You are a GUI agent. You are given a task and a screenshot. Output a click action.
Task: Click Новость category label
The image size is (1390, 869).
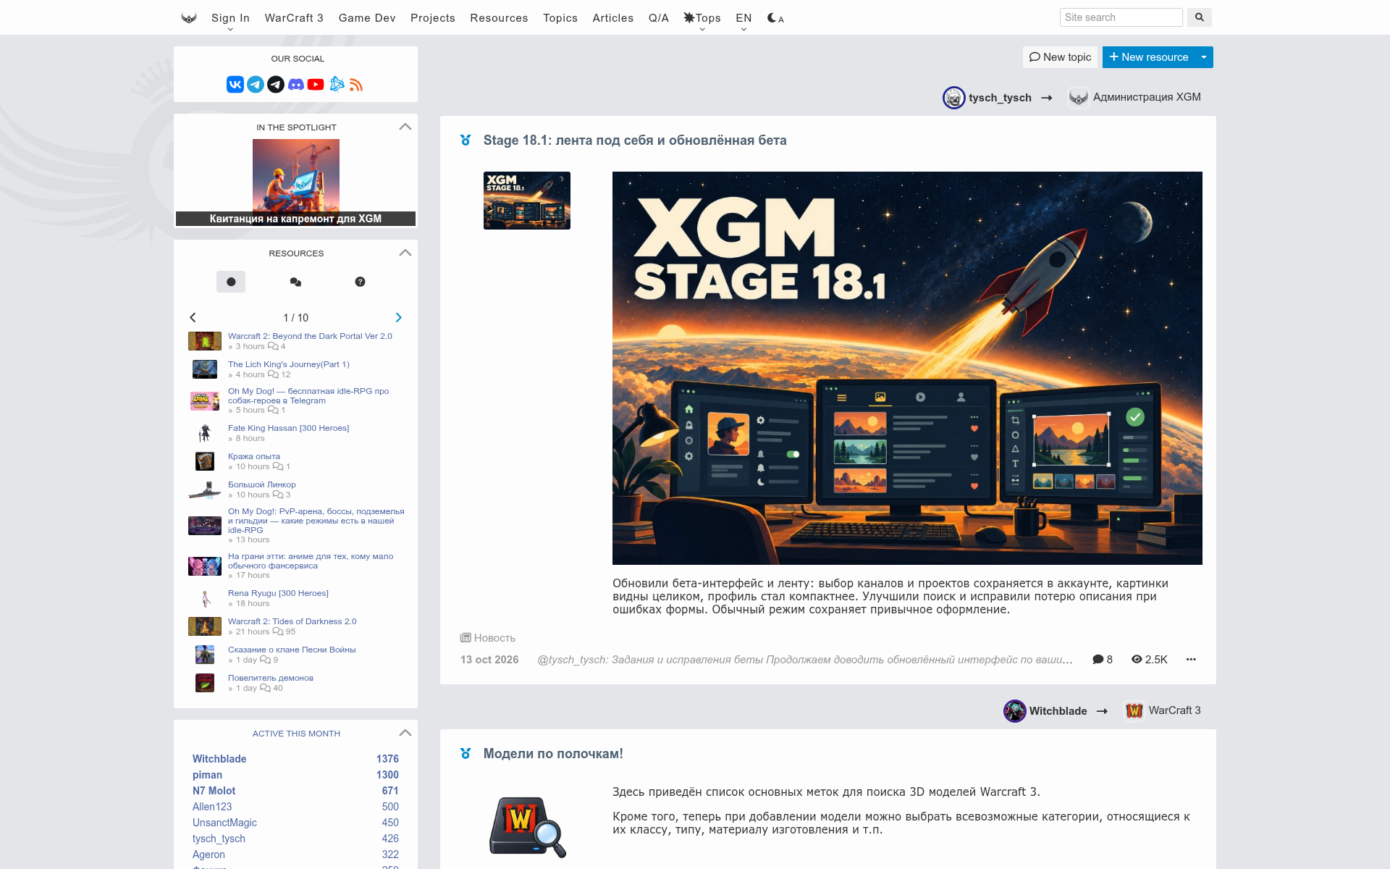(488, 638)
